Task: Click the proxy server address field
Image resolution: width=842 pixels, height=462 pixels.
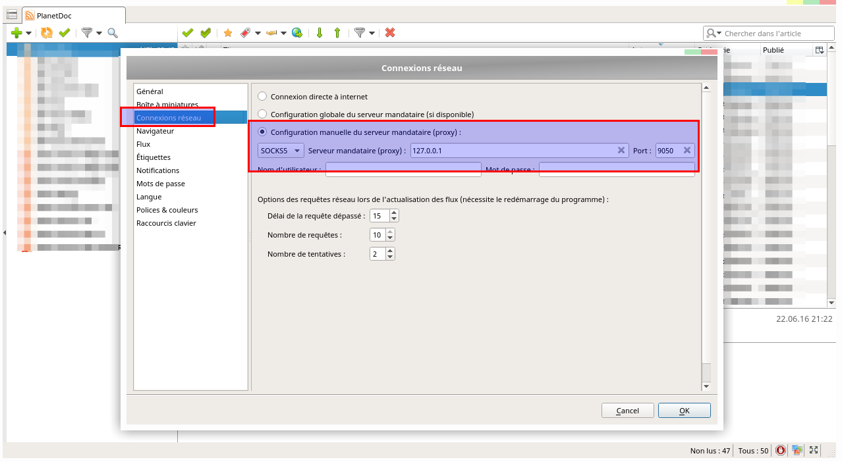Action: click(x=519, y=151)
